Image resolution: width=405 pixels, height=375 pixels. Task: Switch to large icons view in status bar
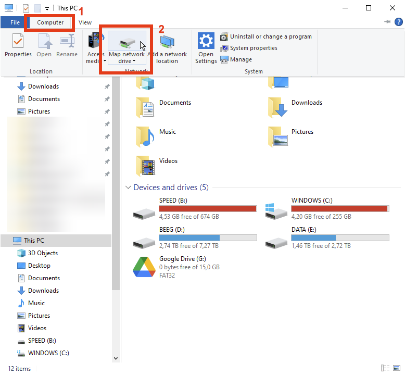pos(397,368)
